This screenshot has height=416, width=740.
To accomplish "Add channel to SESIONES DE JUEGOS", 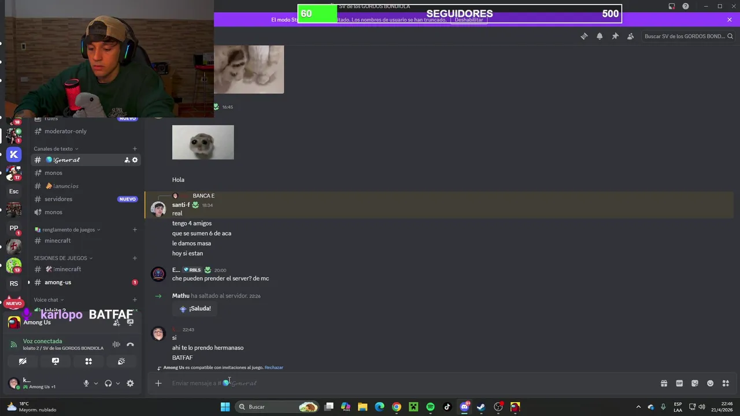I will coord(135,258).
